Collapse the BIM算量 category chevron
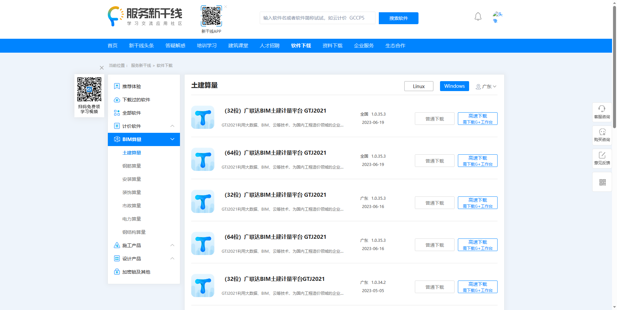The image size is (617, 310). 172,139
